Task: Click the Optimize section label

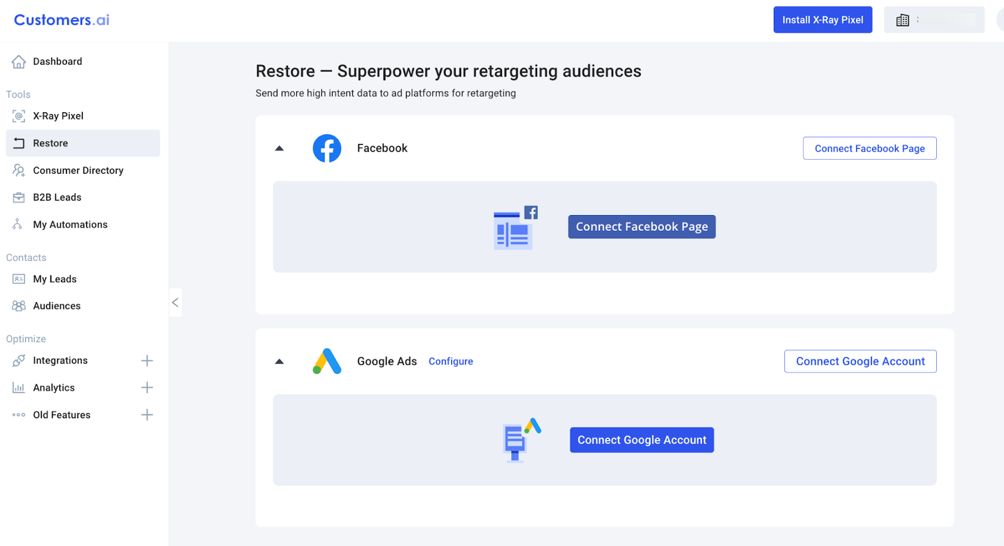Action: tap(26, 339)
